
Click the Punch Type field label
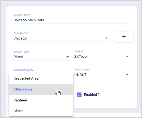(82, 70)
